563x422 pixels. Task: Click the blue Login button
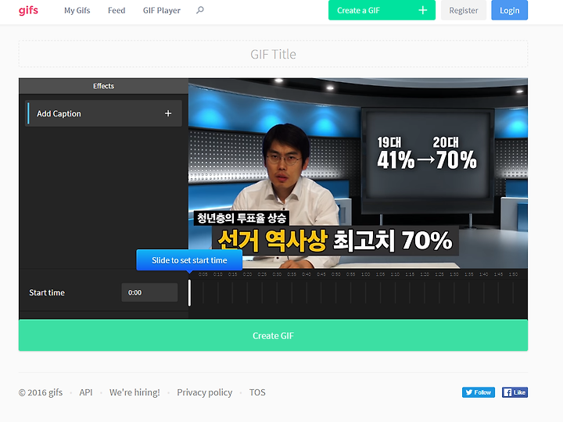509,10
